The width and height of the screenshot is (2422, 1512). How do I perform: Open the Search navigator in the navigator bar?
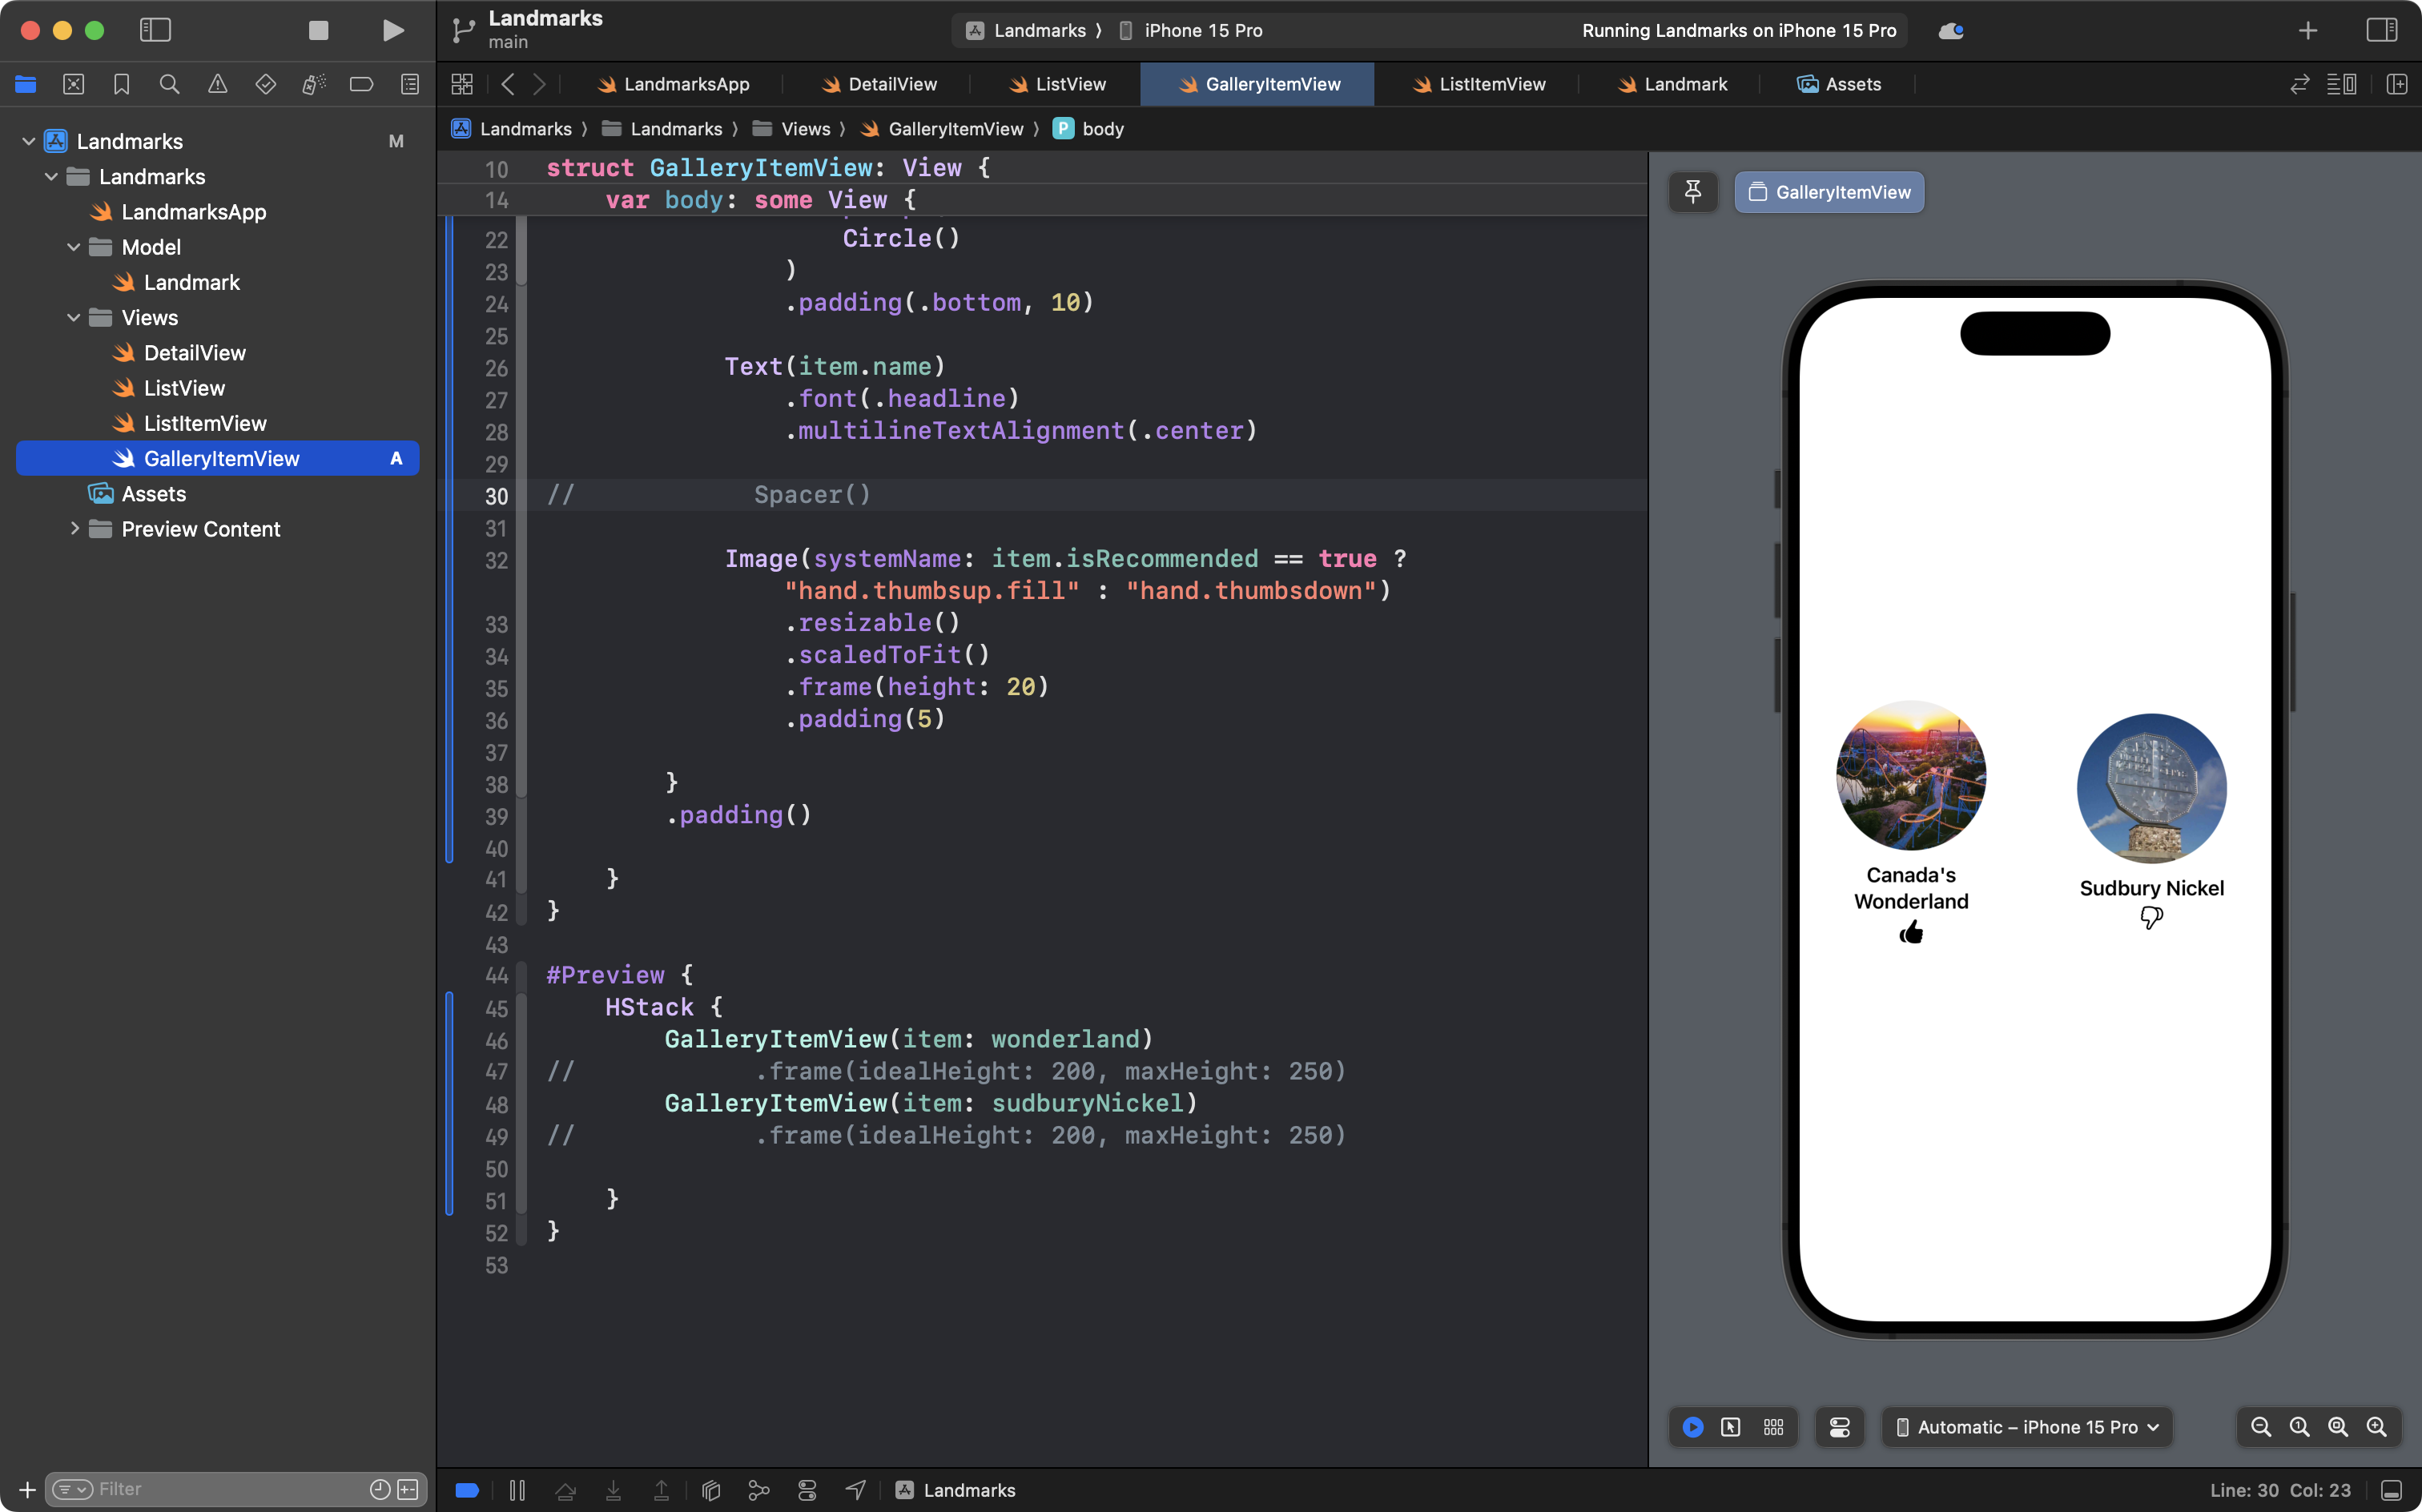pyautogui.click(x=169, y=84)
